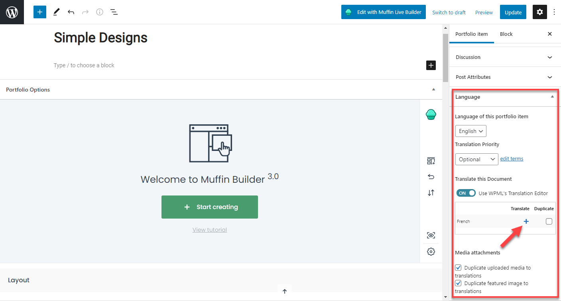Image resolution: width=561 pixels, height=301 pixels.
Task: Click the green Start creating button
Action: coord(210,207)
